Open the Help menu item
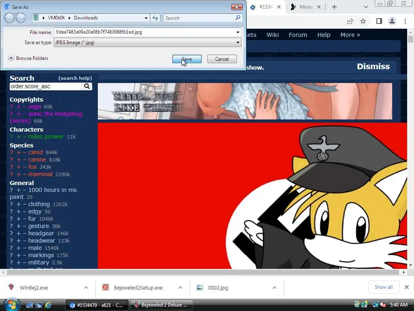The image size is (414, 311). click(324, 35)
